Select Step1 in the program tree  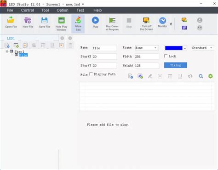19,51
